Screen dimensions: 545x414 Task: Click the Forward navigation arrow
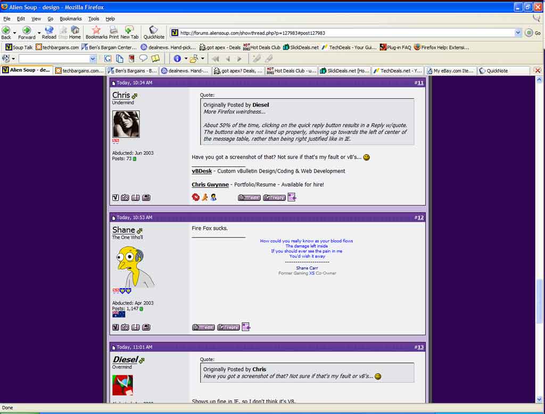pos(27,32)
